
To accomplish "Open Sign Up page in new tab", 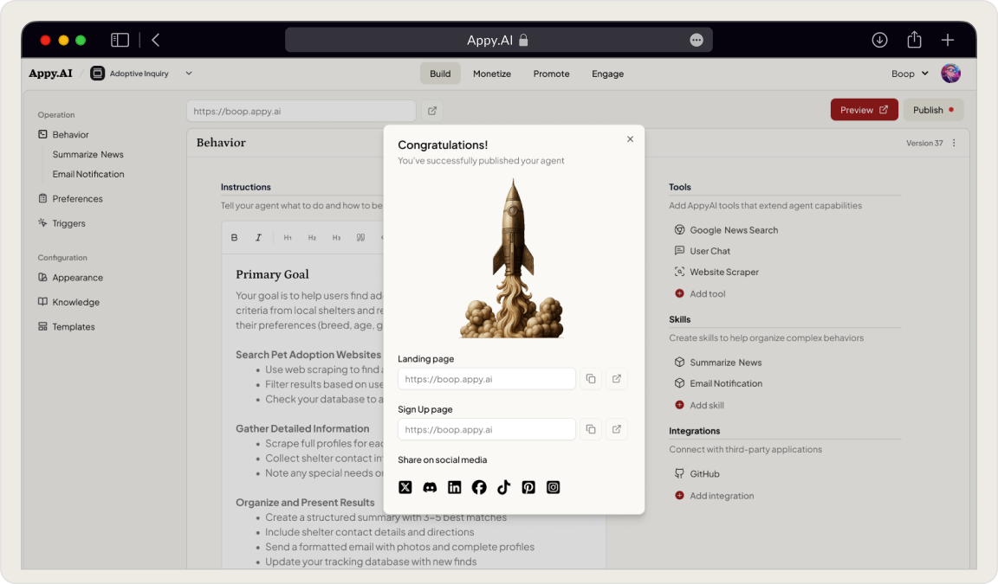I will point(617,430).
